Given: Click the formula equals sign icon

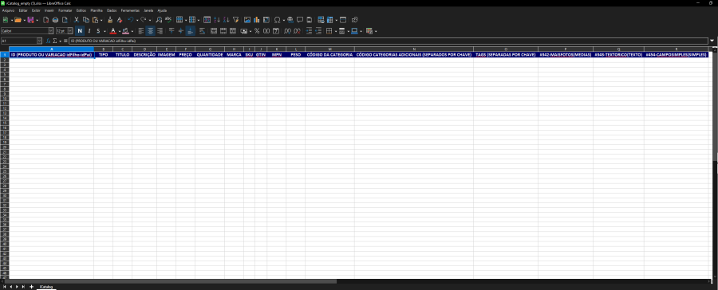Looking at the screenshot, I should point(65,41).
